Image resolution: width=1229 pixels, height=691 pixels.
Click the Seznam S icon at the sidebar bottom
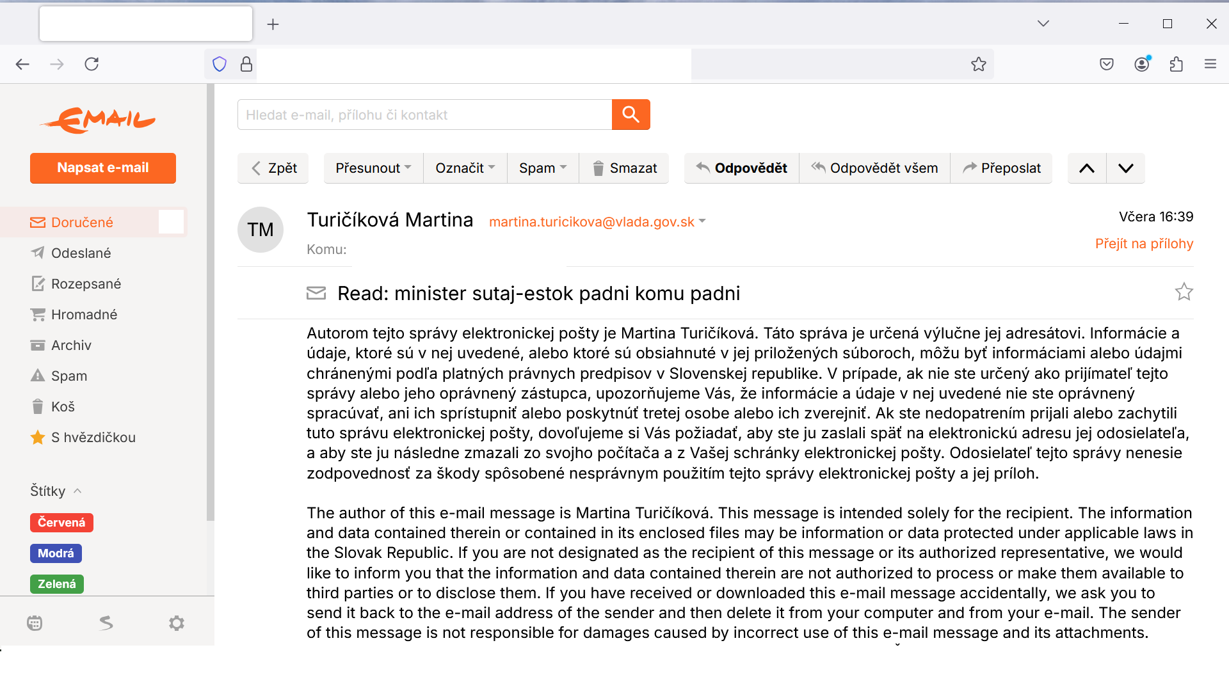coord(106,623)
